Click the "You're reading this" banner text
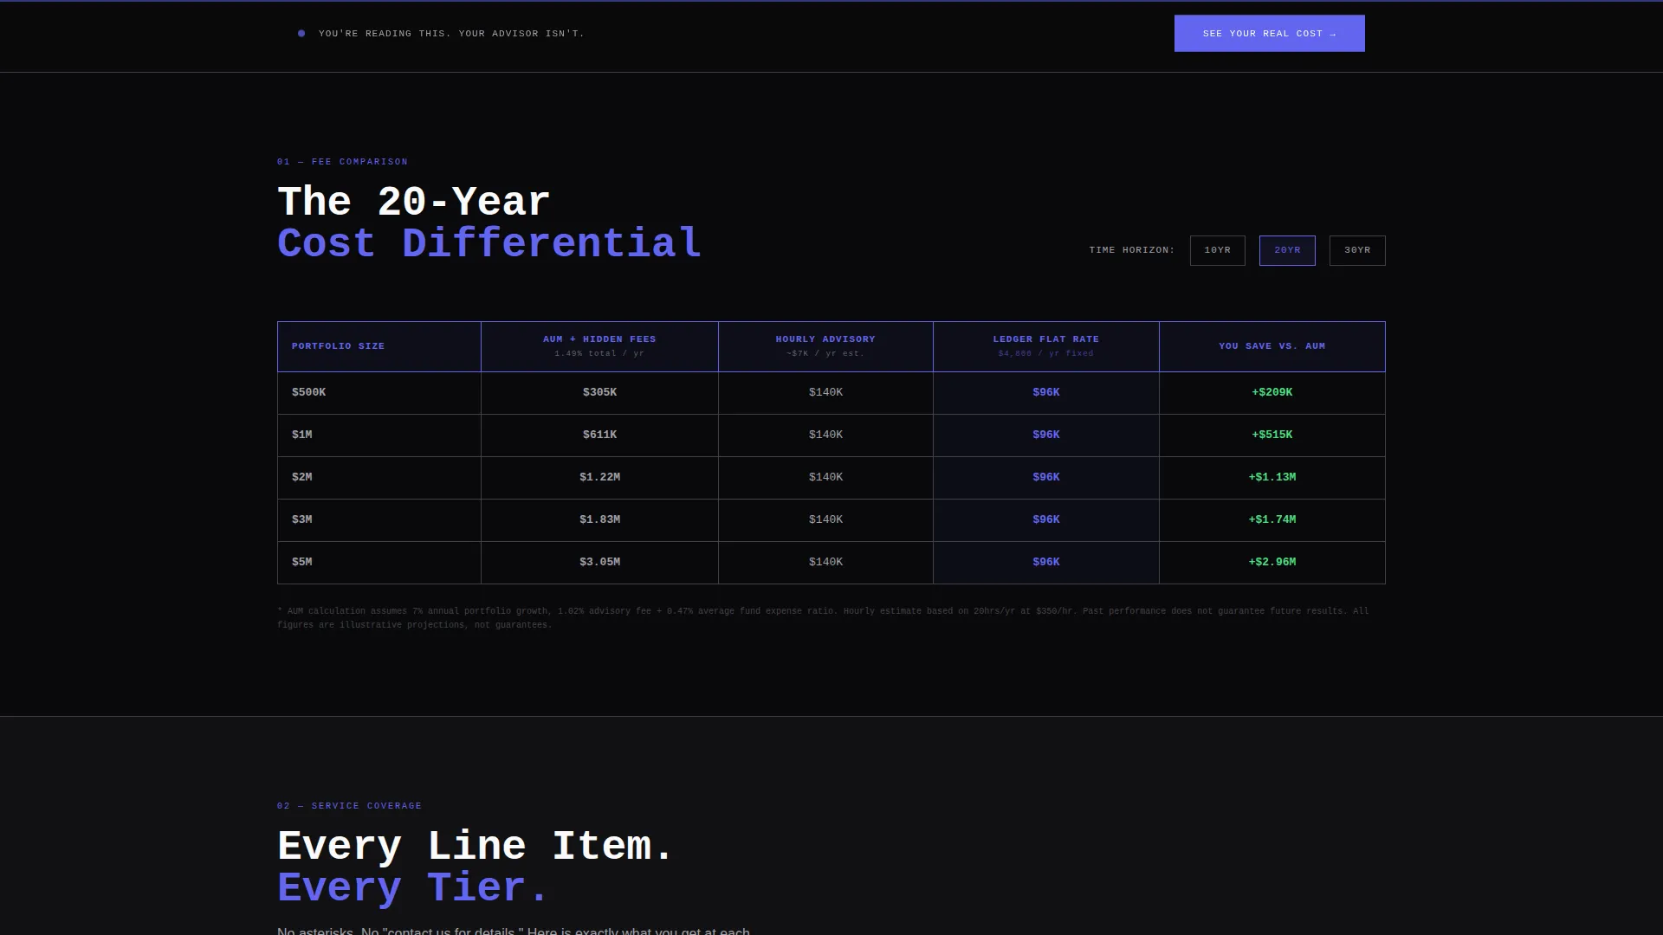This screenshot has width=1663, height=935. (x=451, y=34)
